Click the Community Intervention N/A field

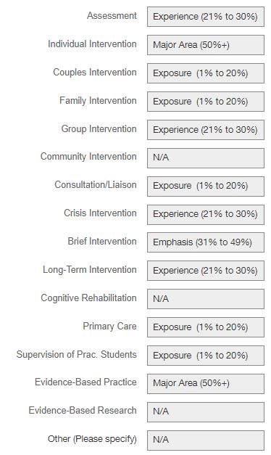[206, 158]
